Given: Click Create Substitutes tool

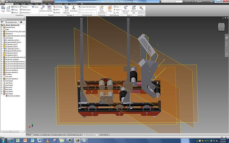Looking at the screenshot, I should (102, 10).
